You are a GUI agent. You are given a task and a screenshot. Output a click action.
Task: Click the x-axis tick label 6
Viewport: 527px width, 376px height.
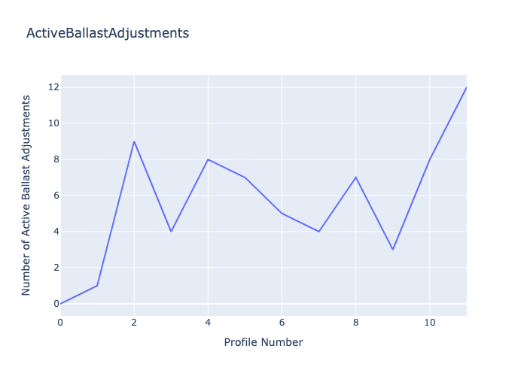(282, 323)
